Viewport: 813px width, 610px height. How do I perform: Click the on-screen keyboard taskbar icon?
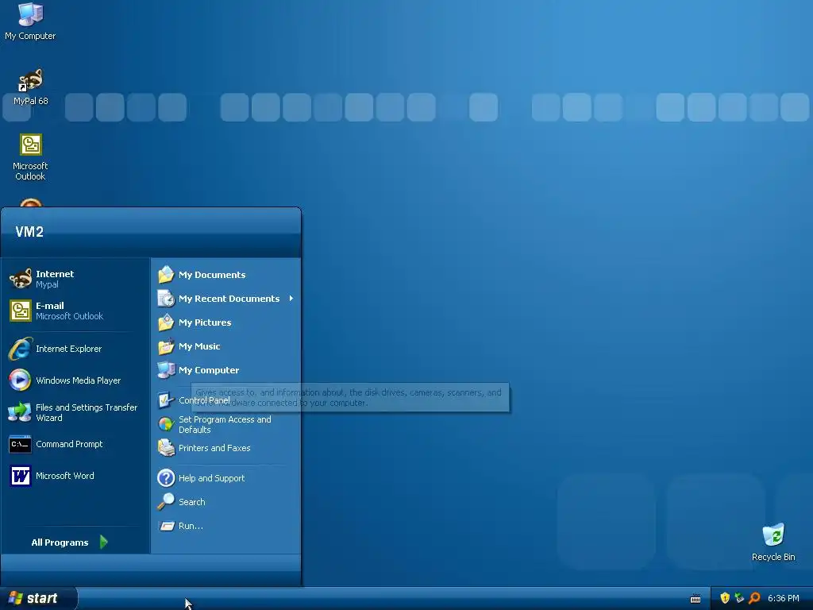(695, 599)
